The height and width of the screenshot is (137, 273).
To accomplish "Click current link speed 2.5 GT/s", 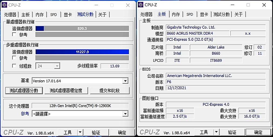I will [180, 116].
